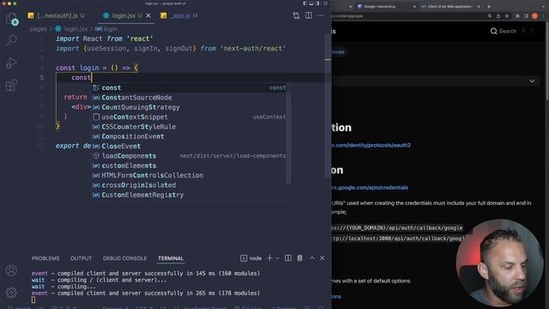Open the [...nextauth].js editor tab
The height and width of the screenshot is (309, 549).
[x=56, y=15]
